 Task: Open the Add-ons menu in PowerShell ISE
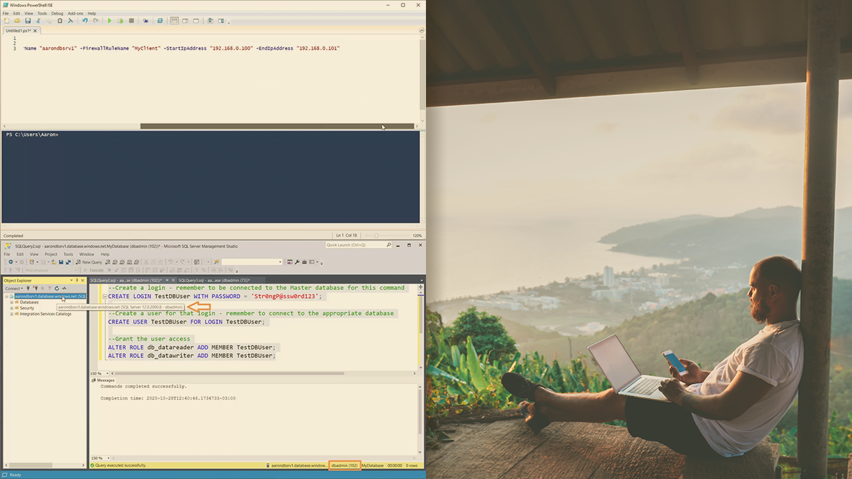(x=76, y=13)
